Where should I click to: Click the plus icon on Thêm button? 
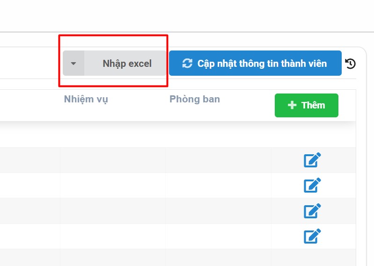(x=292, y=105)
